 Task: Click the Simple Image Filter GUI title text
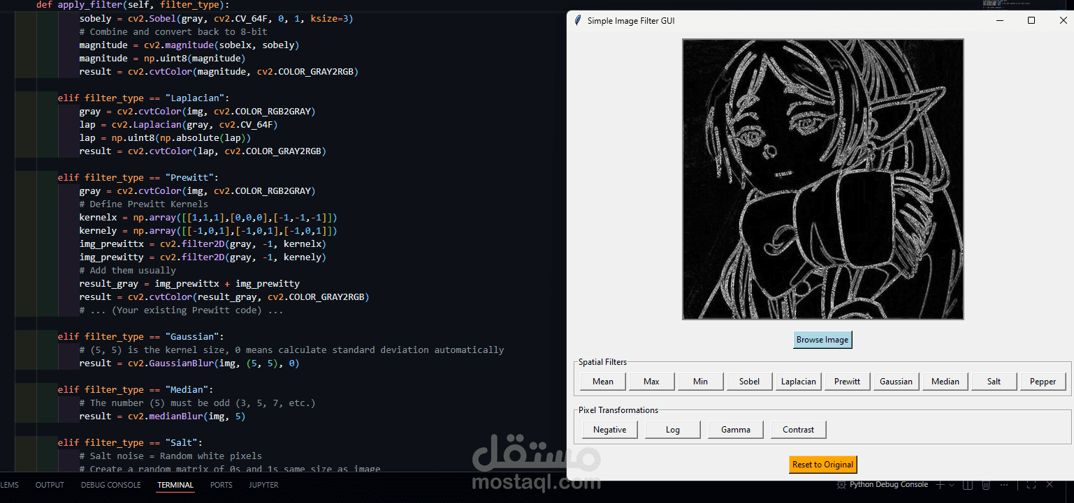[x=631, y=21]
